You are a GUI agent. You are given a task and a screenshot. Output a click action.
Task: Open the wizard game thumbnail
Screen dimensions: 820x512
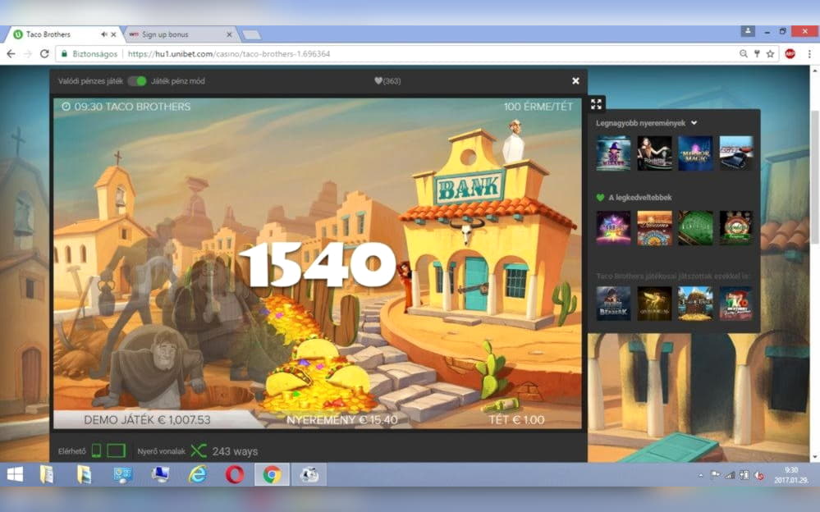click(x=613, y=153)
